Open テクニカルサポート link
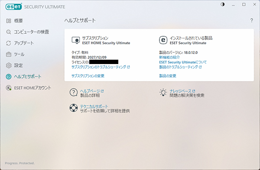This screenshot has height=170, width=260. point(94,106)
